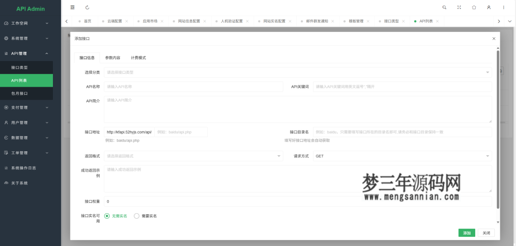
Task: Open 包月接口 in the sidebar
Action: click(26, 94)
